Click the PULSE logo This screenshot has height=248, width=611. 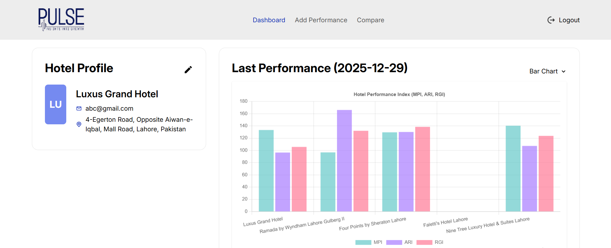61,19
